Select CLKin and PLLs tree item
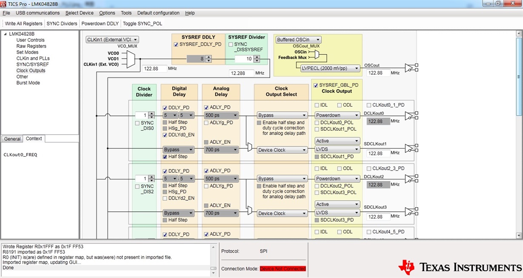Viewport: 523px width, 278px height. (x=33, y=59)
